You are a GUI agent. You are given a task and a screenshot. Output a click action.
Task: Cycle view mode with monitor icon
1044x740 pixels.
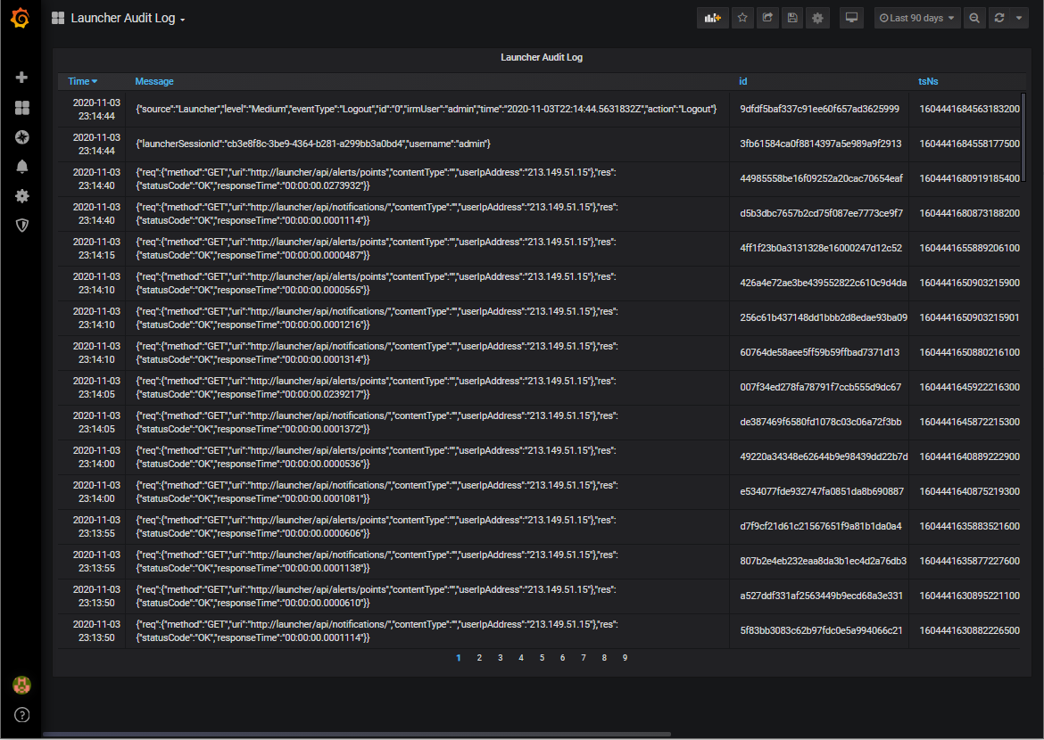pos(851,18)
